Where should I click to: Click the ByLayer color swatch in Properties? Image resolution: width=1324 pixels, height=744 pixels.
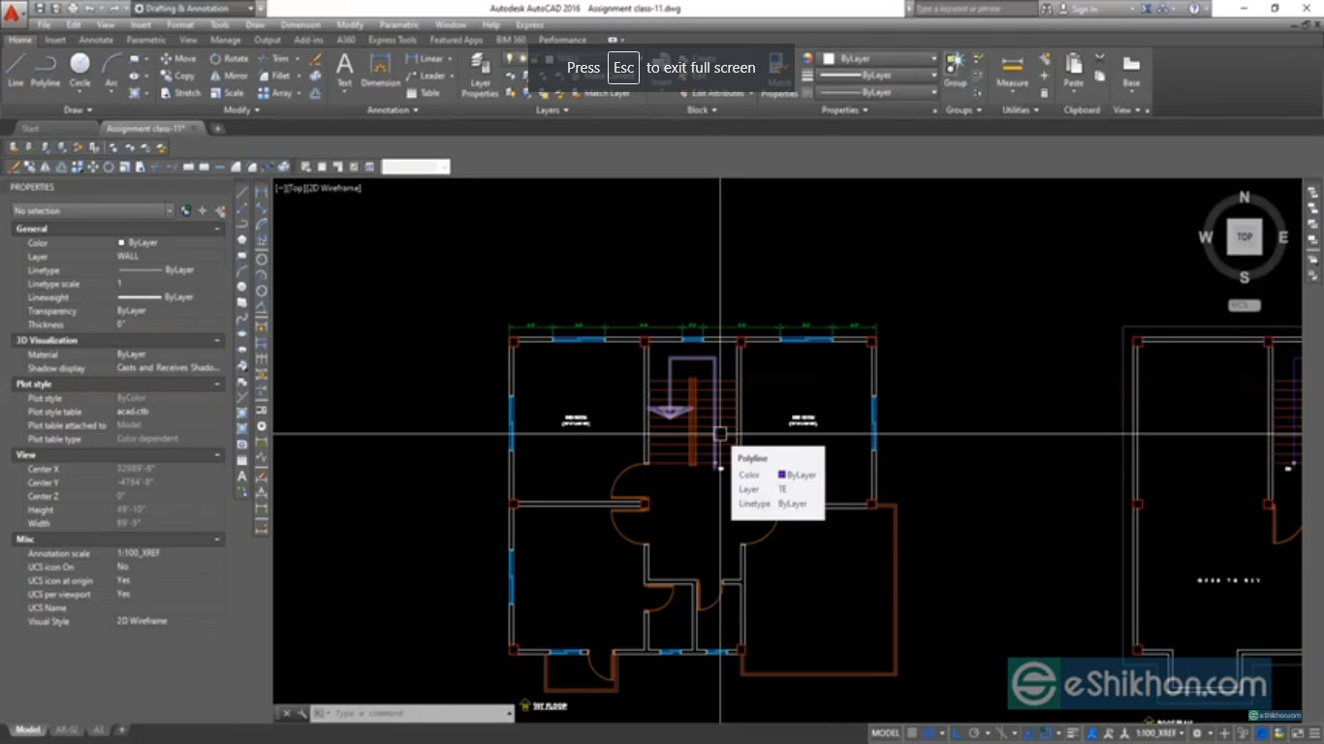[141, 242]
